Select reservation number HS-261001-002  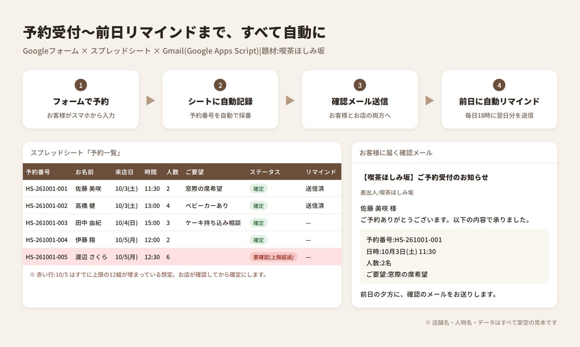(x=47, y=206)
